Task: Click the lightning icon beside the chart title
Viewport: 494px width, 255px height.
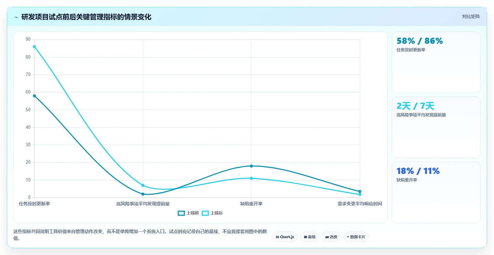Action: point(16,17)
